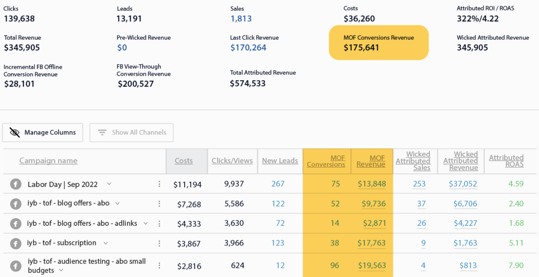Open three-dot menu for audience testing row

pyautogui.click(x=159, y=266)
